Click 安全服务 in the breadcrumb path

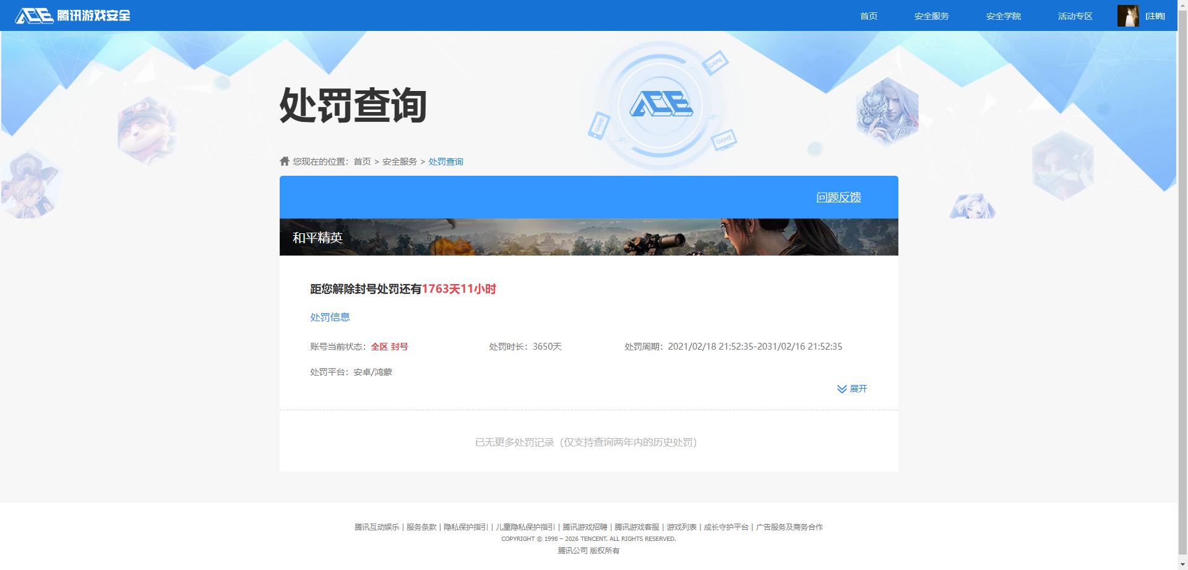(398, 161)
